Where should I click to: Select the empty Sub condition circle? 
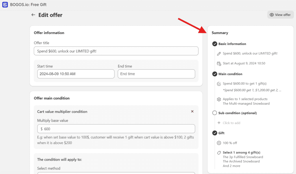214,113
